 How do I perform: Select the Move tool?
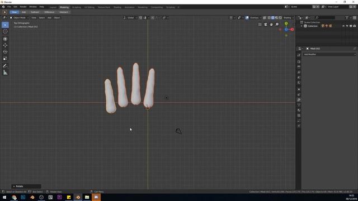(x=5, y=45)
